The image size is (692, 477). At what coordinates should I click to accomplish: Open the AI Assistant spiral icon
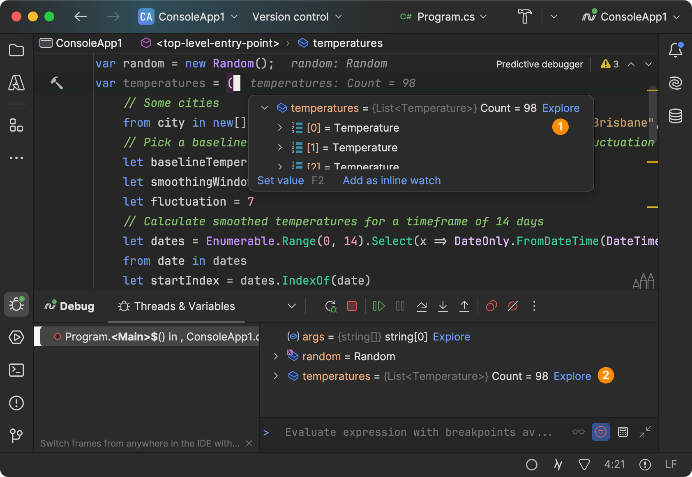tap(676, 83)
